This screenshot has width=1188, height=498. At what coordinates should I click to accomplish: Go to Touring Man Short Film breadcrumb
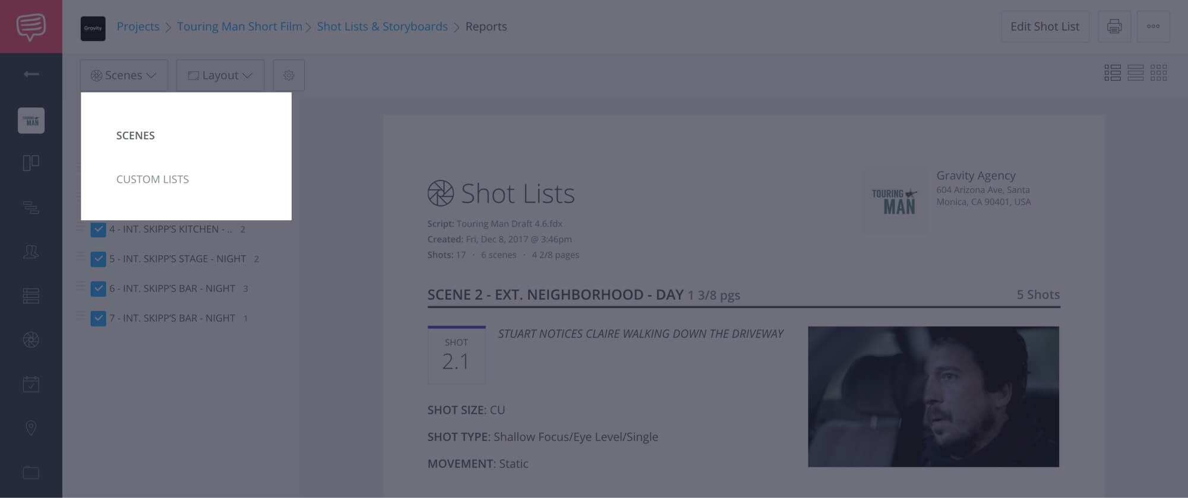[239, 27]
